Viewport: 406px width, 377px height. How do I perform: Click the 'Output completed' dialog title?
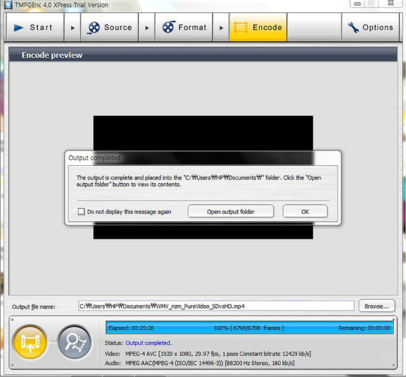pyautogui.click(x=94, y=158)
